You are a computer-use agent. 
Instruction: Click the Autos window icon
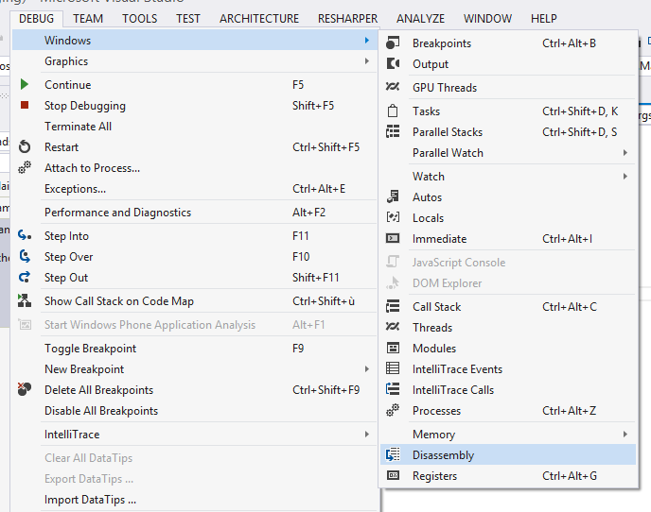tap(393, 196)
